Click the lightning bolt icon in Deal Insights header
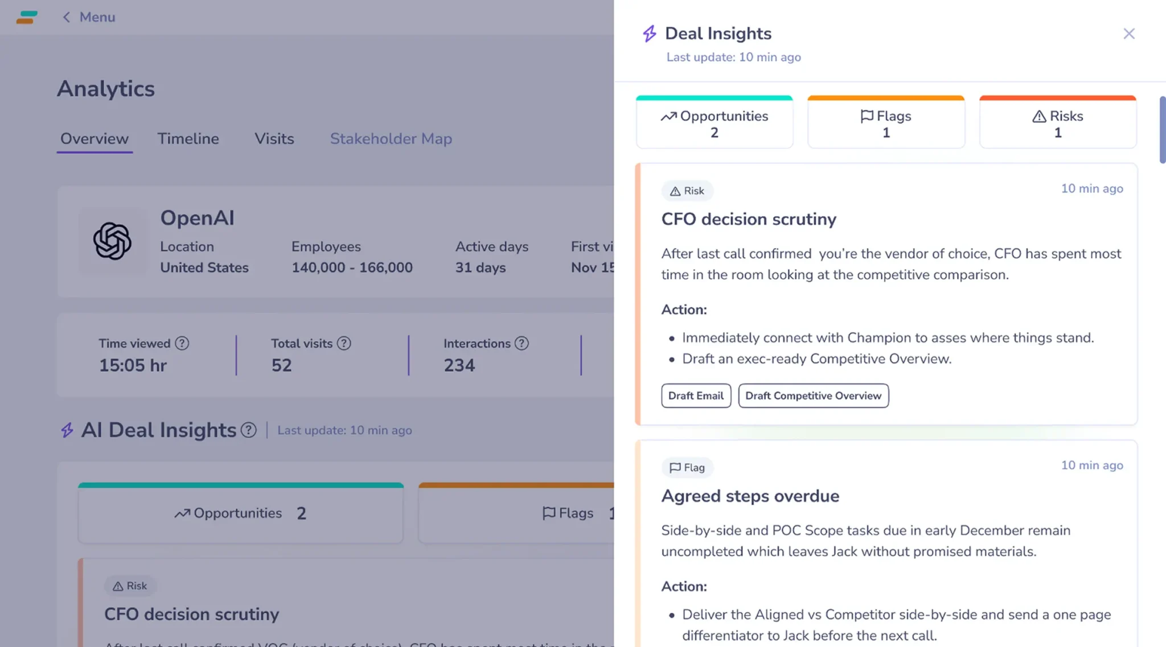 coord(650,34)
